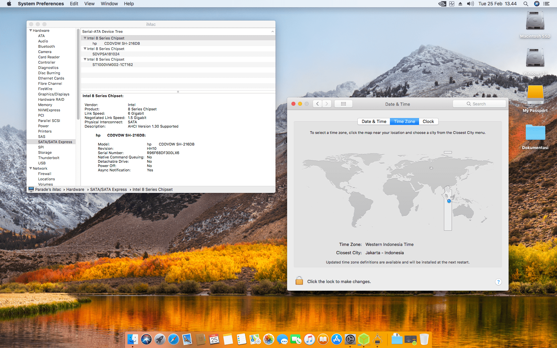Open Date & Time help button

tap(498, 282)
